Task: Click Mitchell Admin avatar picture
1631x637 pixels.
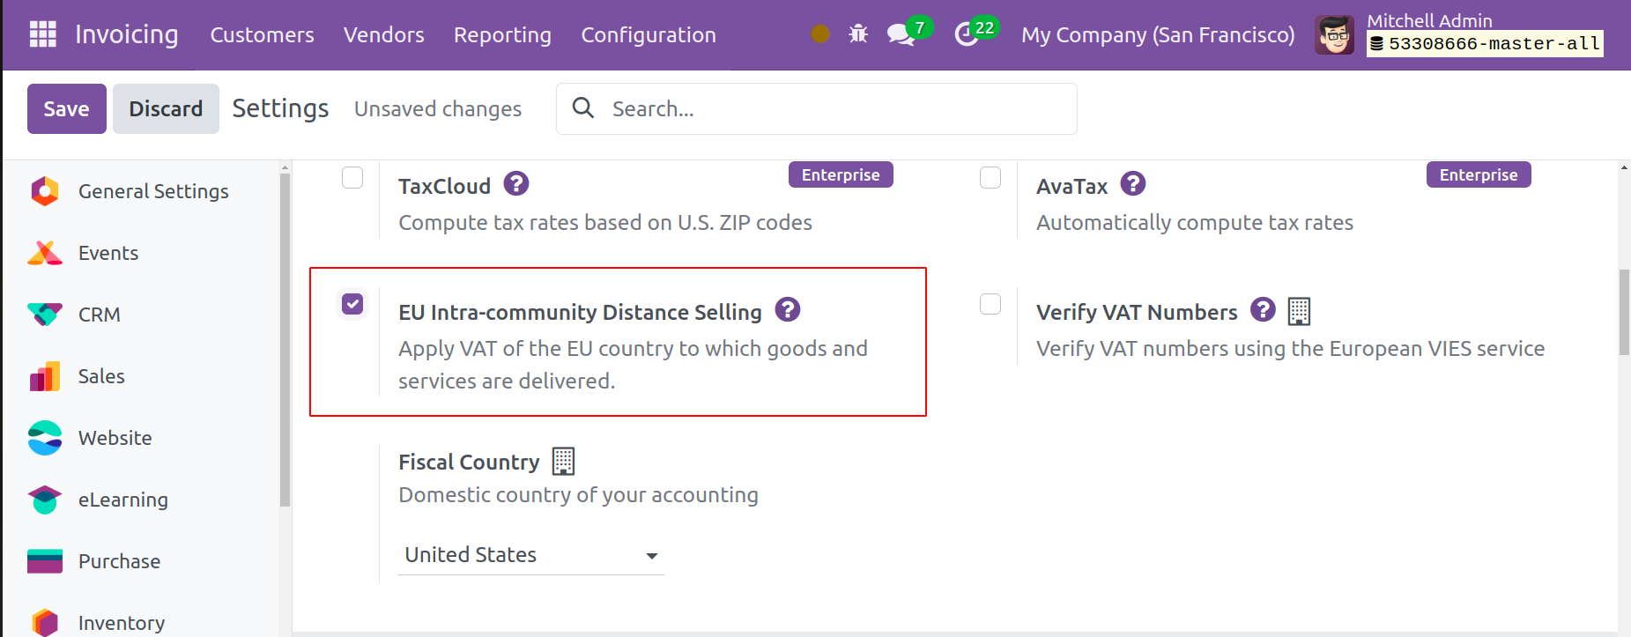Action: point(1334,35)
